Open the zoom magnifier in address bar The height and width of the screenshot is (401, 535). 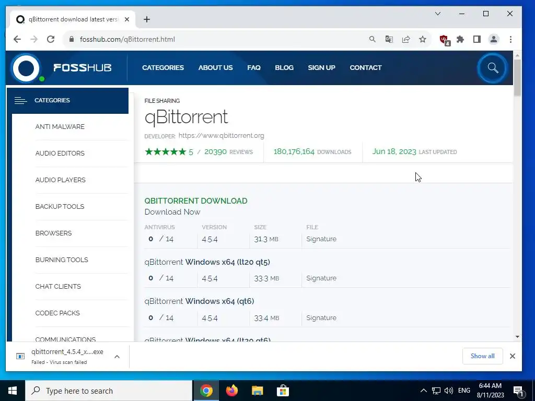372,39
